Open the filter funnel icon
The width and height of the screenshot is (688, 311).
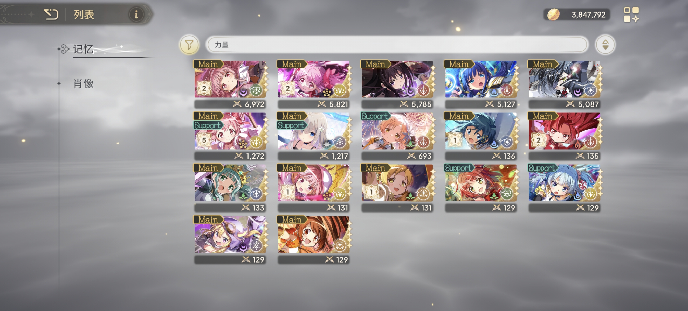tap(189, 45)
